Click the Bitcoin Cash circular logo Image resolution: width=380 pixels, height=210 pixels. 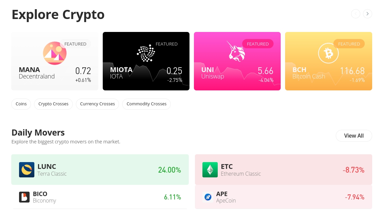[328, 53]
